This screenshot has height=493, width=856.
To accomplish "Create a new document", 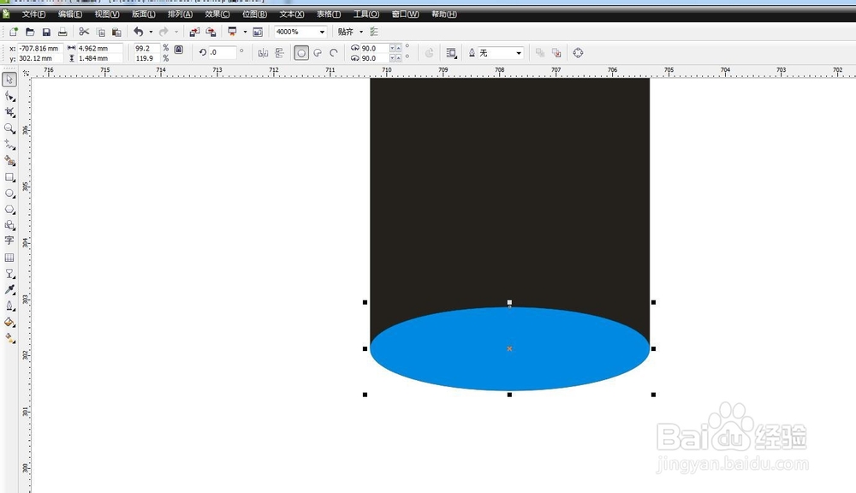I will point(14,32).
